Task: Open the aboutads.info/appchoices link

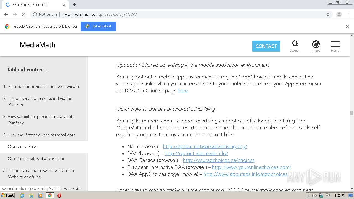Action: tap(246, 174)
